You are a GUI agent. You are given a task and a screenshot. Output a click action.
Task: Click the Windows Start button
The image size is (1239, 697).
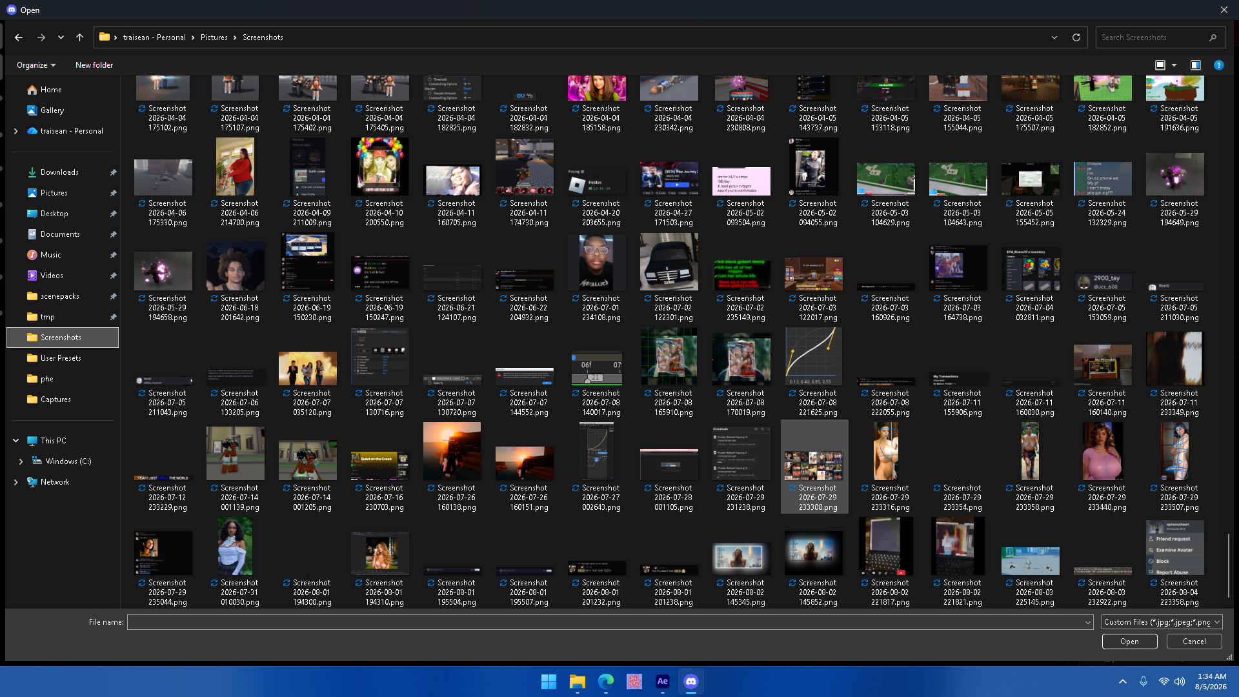pos(549,682)
